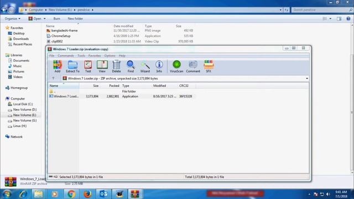354x199 pixels.
Task: Open Documents library
Action: tap(21, 61)
